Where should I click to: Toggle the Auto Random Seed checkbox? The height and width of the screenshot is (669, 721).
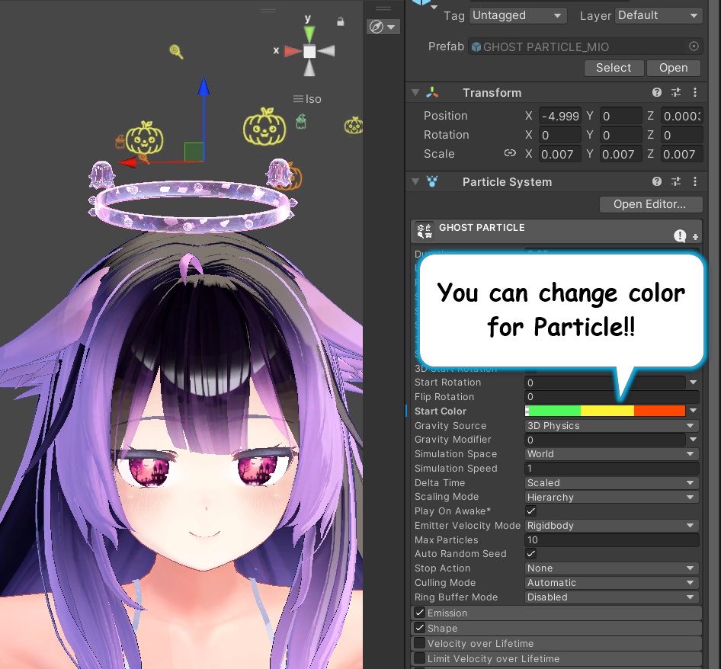[530, 554]
